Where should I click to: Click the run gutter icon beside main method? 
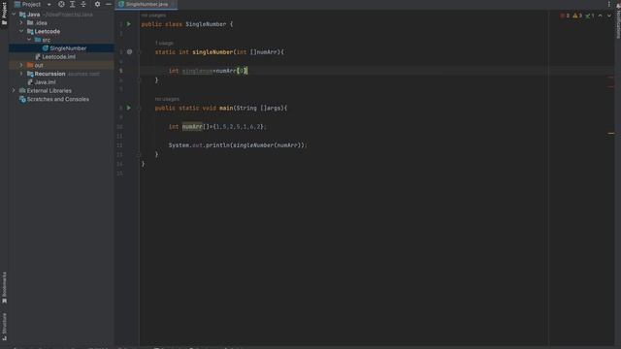(x=129, y=108)
